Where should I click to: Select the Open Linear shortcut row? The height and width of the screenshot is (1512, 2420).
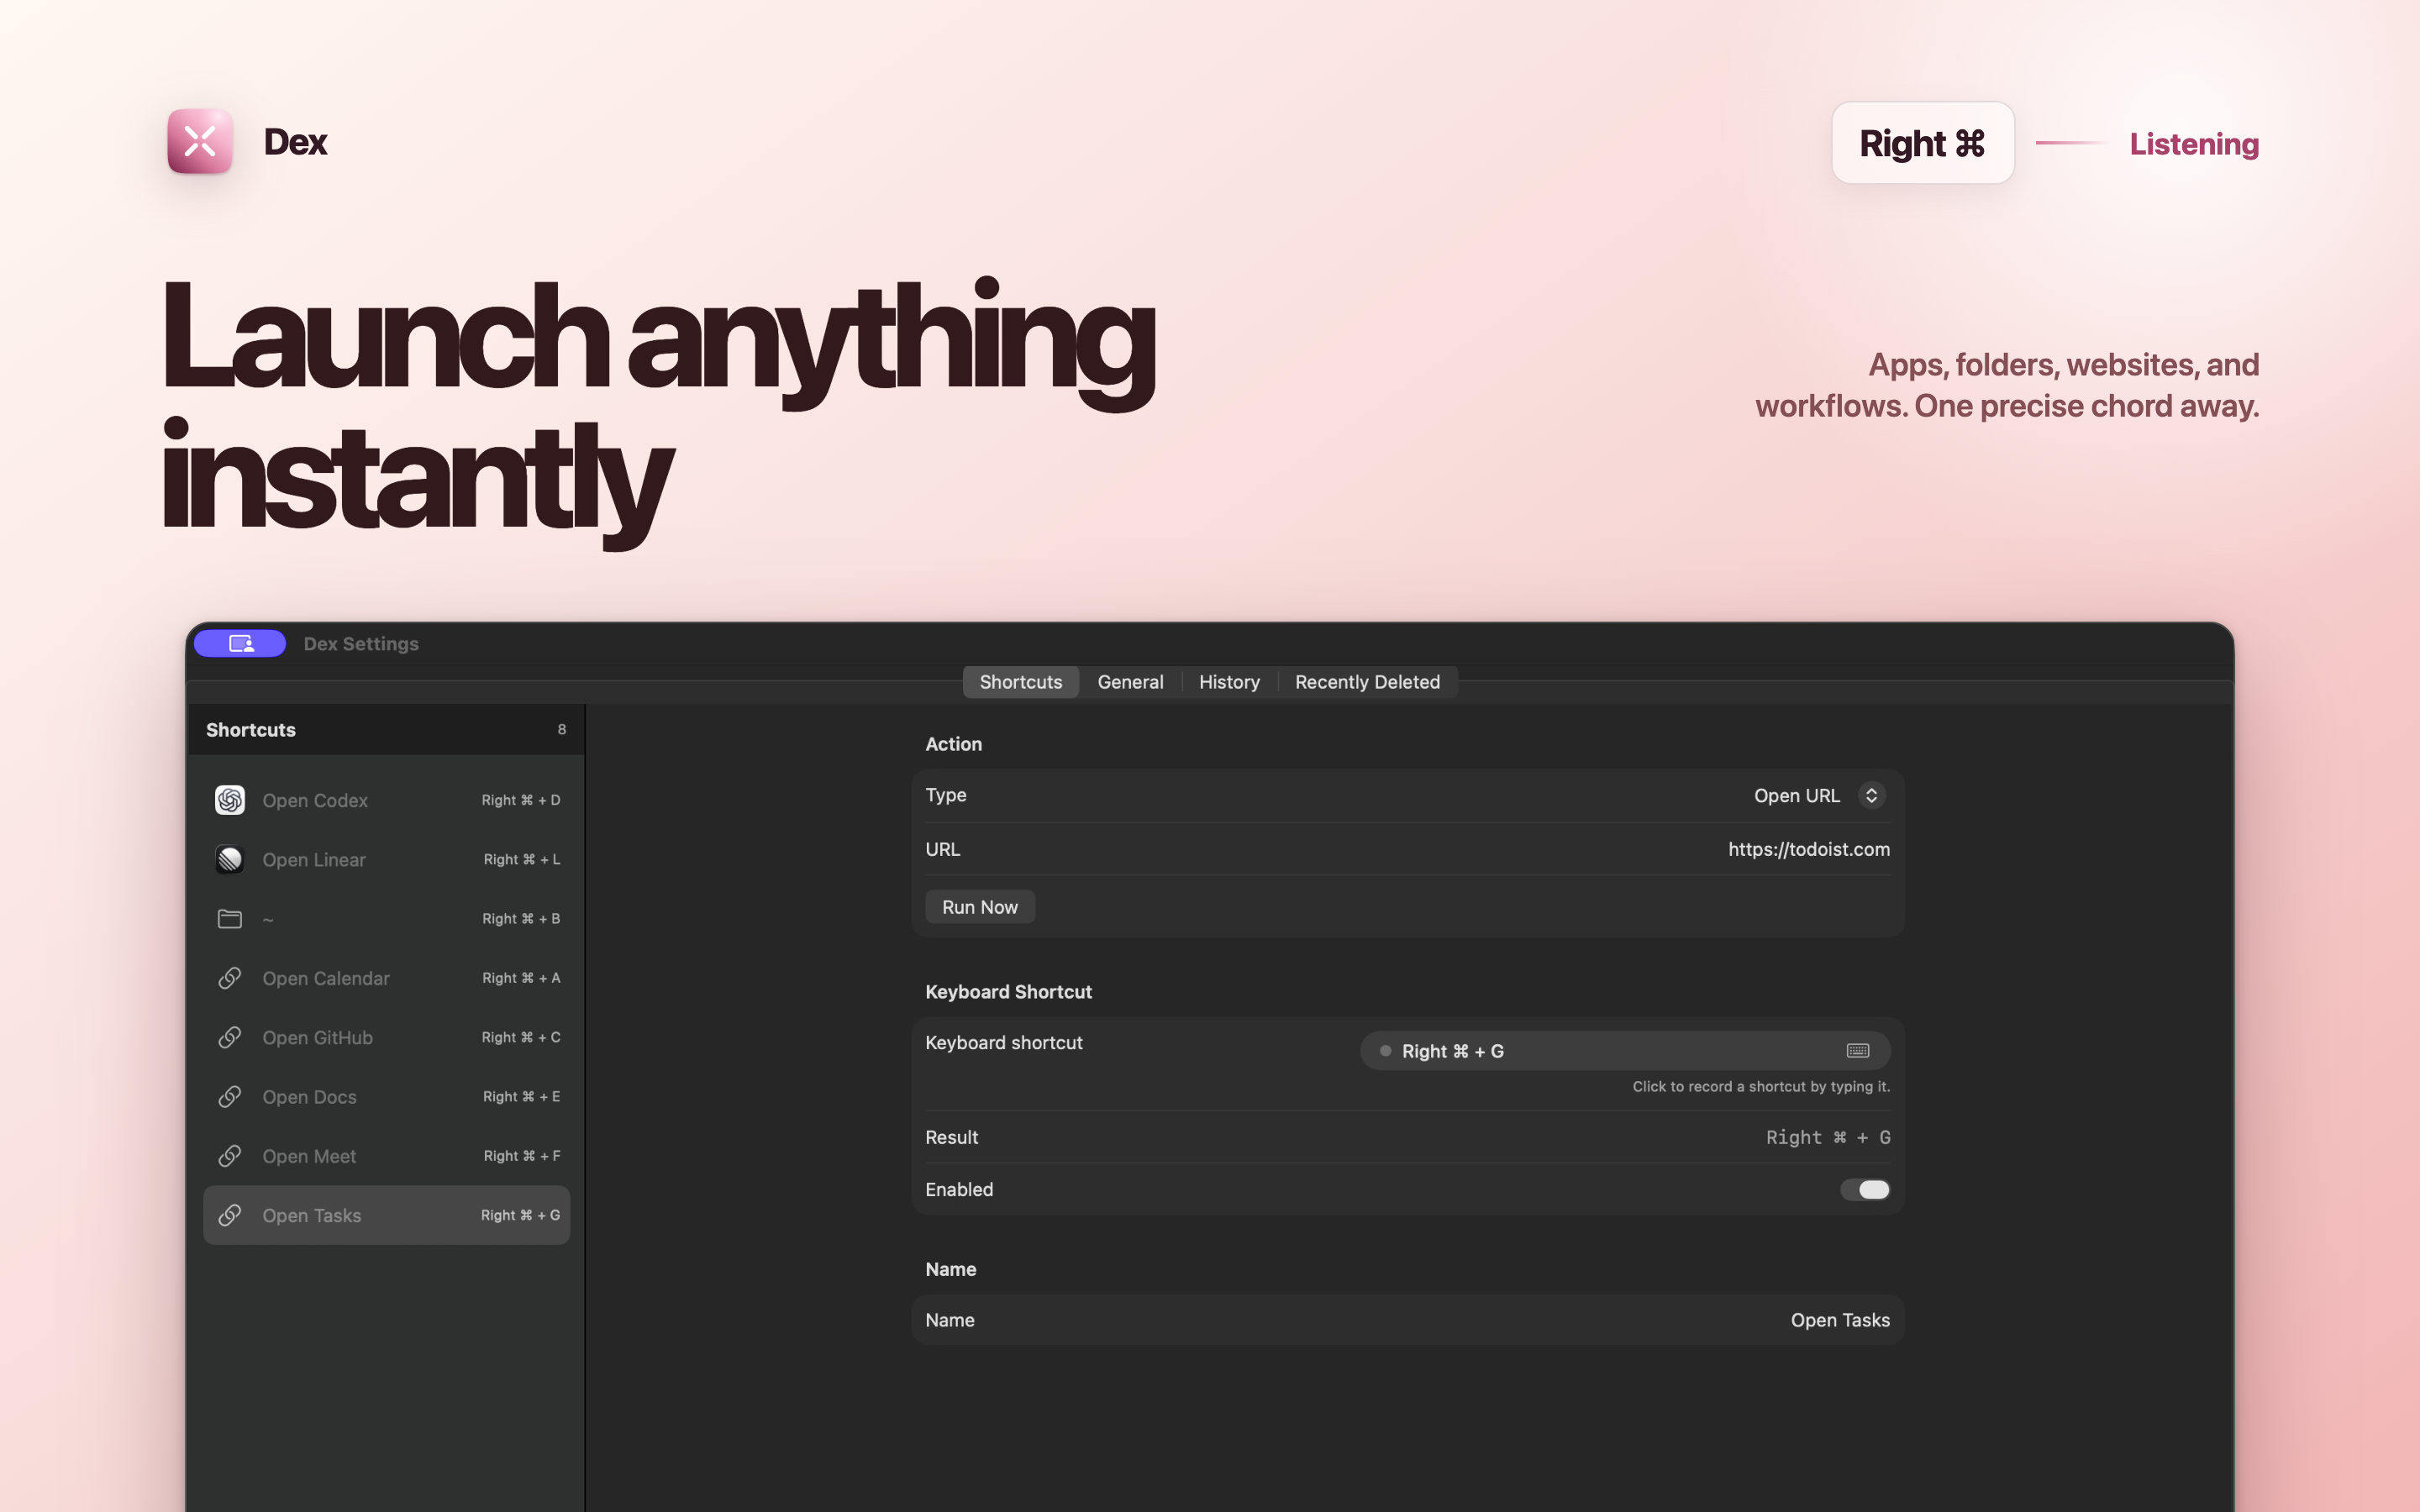click(x=387, y=859)
